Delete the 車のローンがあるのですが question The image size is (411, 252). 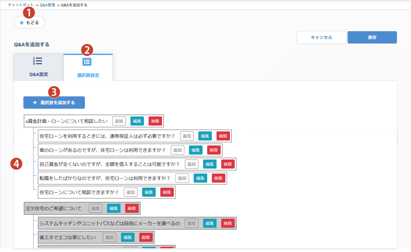[x=214, y=150]
